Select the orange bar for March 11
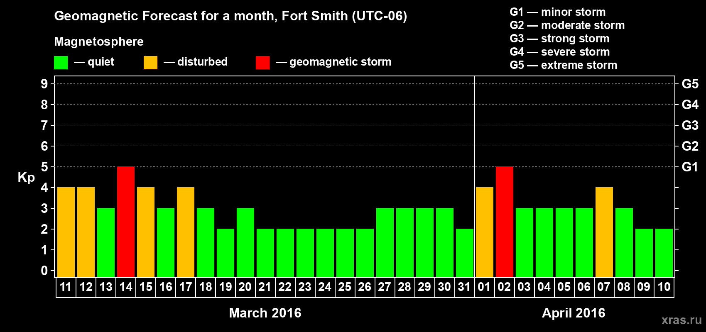Image resolution: width=706 pixels, height=332 pixels. coord(66,232)
